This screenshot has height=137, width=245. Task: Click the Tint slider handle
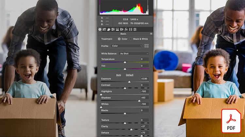click(x=125, y=69)
